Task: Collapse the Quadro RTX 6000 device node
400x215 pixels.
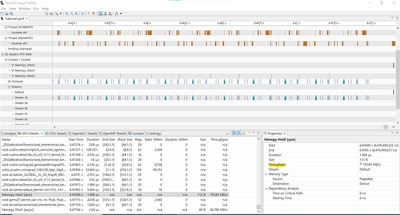Action: 3,54
